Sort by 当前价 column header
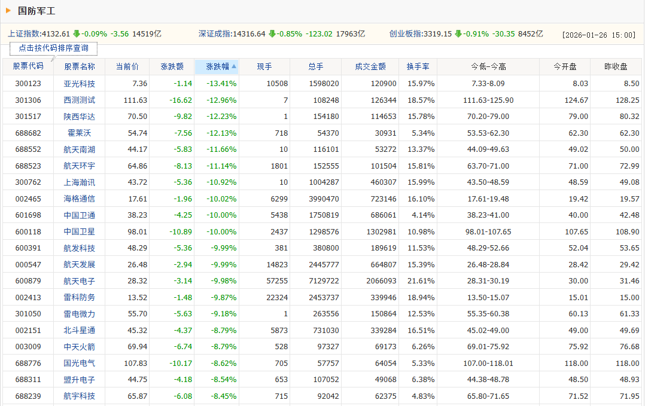Screen dimensions: 645x406 (127, 66)
